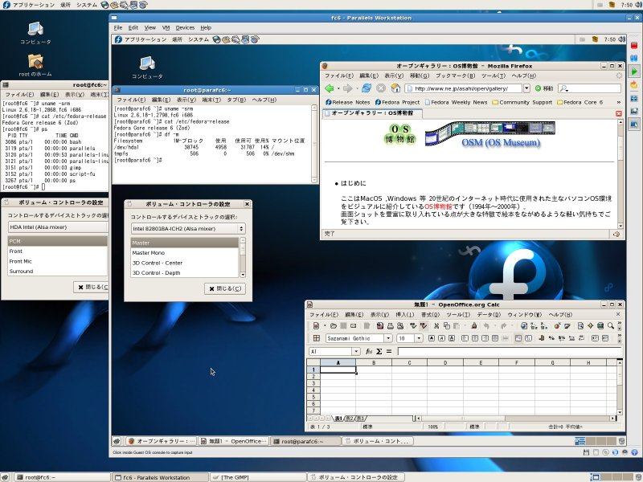Open Release Notes bookmark link
The width and height of the screenshot is (643, 482).
[x=348, y=102]
